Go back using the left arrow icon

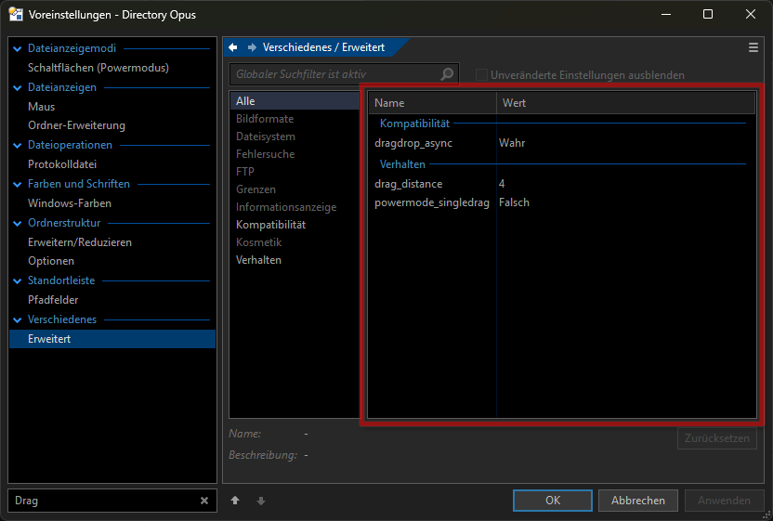point(233,47)
